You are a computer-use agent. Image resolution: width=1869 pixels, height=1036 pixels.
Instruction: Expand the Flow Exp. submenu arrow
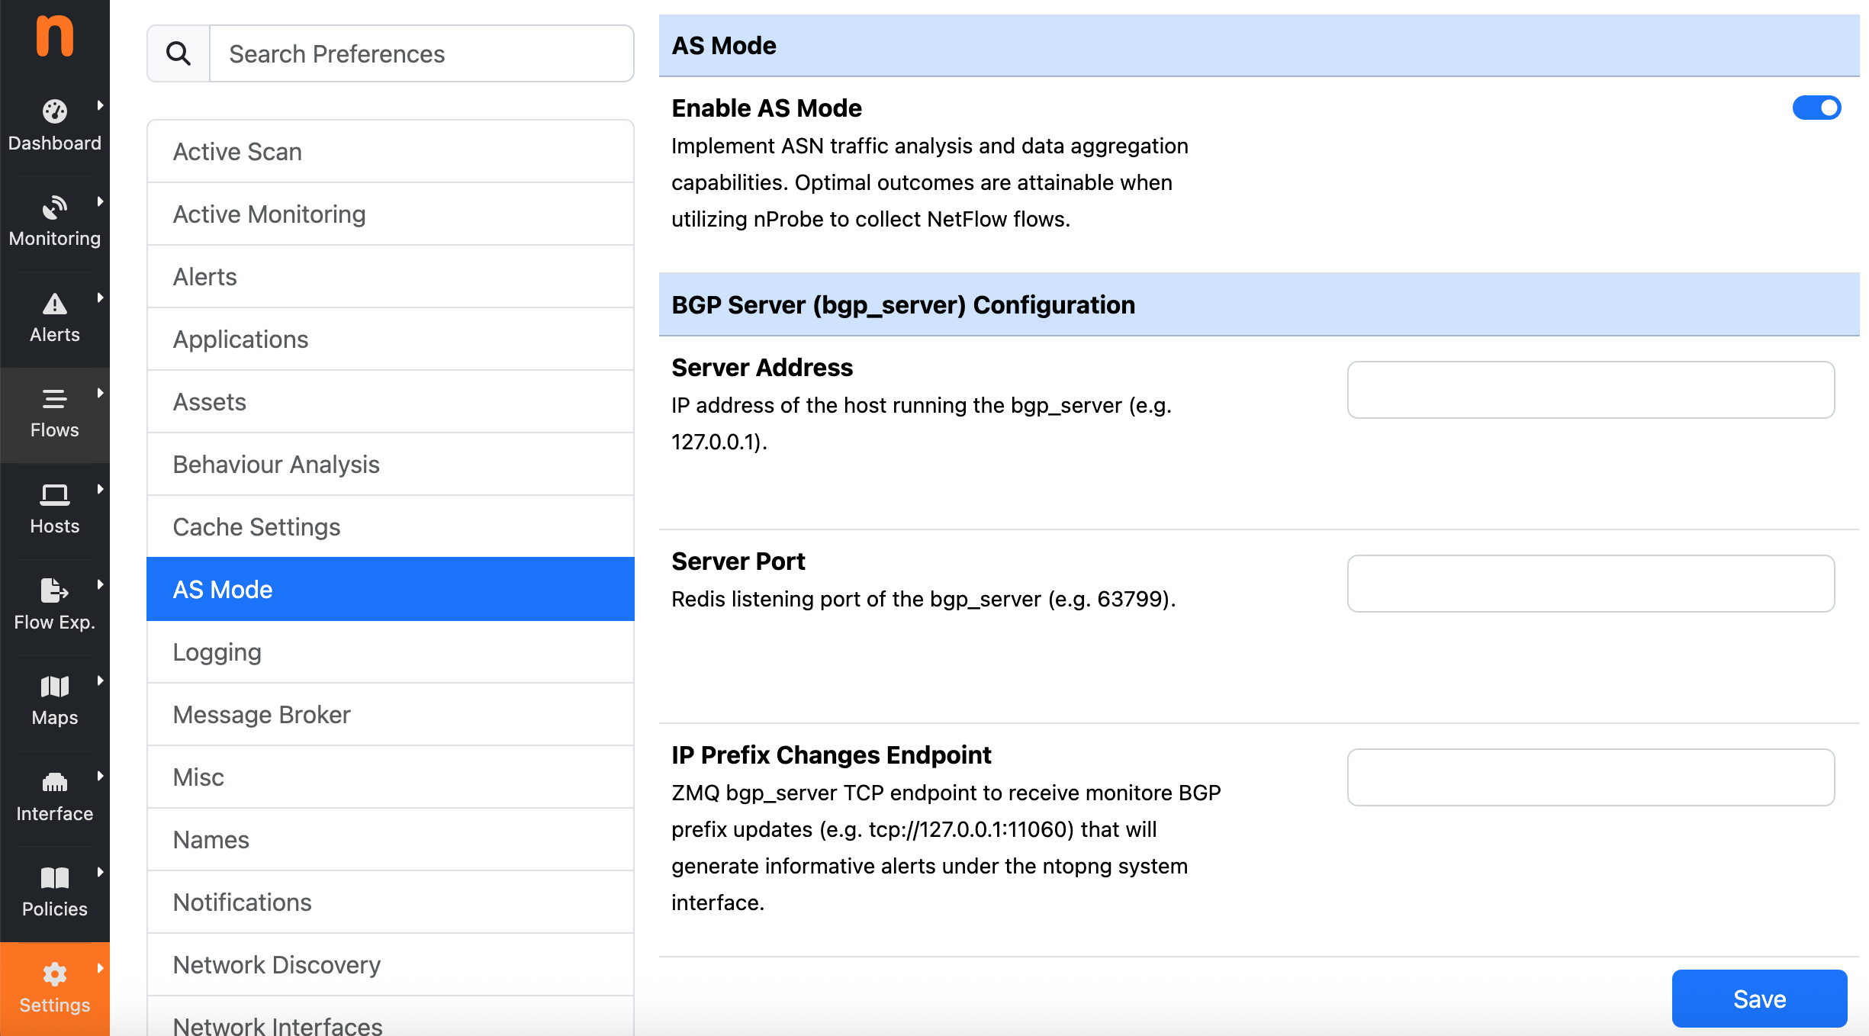[100, 584]
